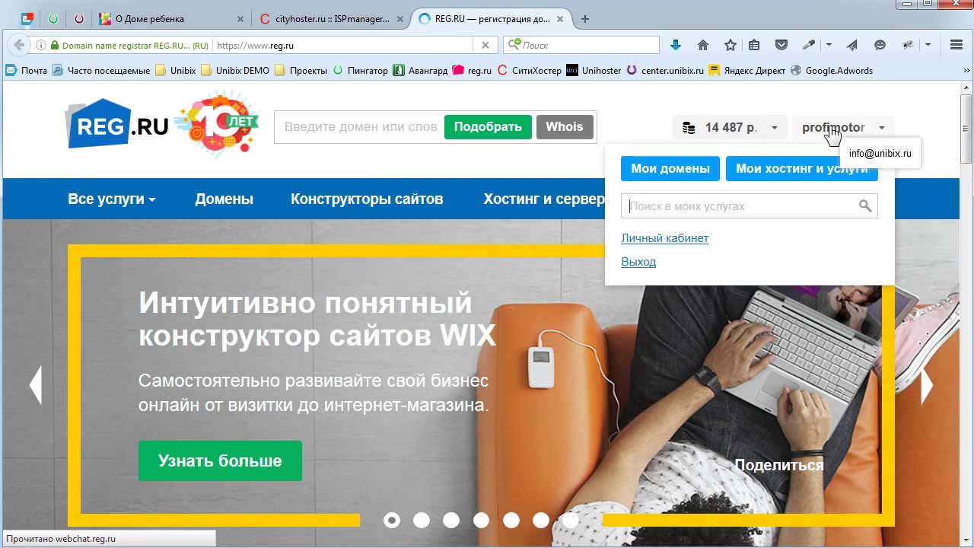This screenshot has height=548, width=974.
Task: Open Домены in navigation bar
Action: pos(224,199)
